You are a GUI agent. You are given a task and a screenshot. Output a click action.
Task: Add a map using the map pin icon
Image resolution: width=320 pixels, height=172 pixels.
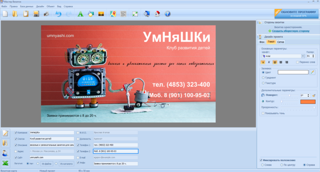click(113, 14)
